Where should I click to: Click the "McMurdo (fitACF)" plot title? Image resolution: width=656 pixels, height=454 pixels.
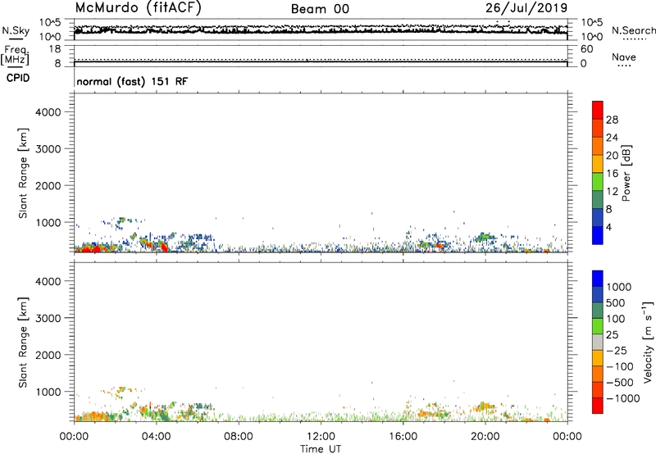point(138,8)
